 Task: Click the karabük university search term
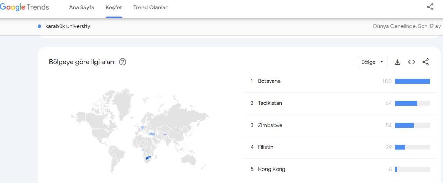coord(67,26)
